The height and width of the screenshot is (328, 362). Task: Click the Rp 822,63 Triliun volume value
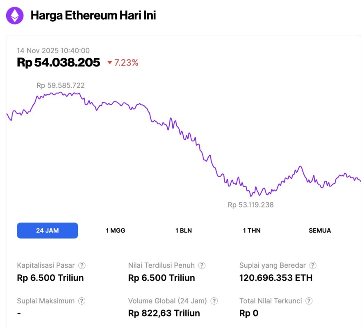pyautogui.click(x=164, y=313)
